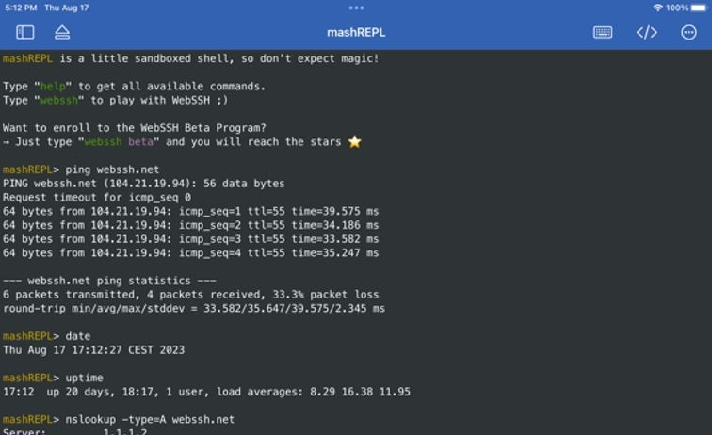Tap the 5:12 PM clock
This screenshot has height=435, width=712.
click(18, 8)
